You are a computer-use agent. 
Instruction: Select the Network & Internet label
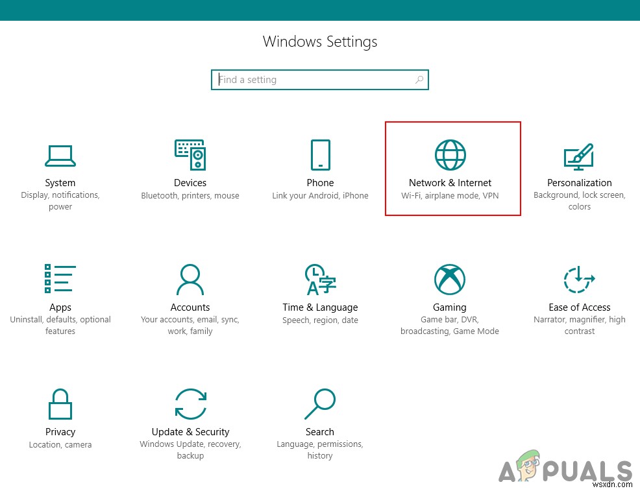450,183
